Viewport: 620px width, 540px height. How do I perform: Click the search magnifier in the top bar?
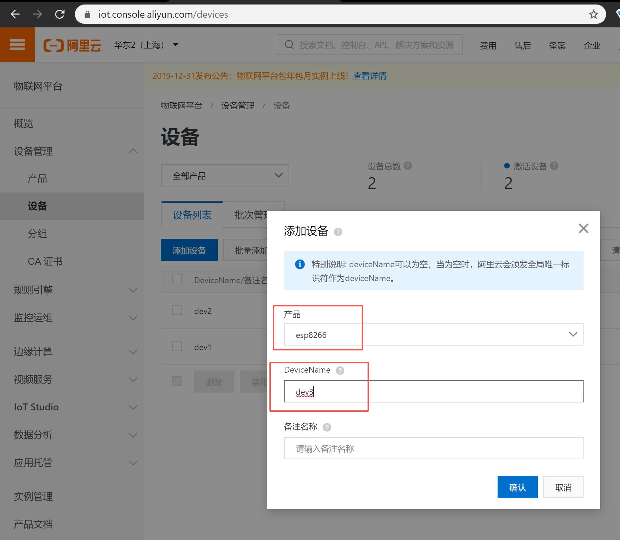289,44
